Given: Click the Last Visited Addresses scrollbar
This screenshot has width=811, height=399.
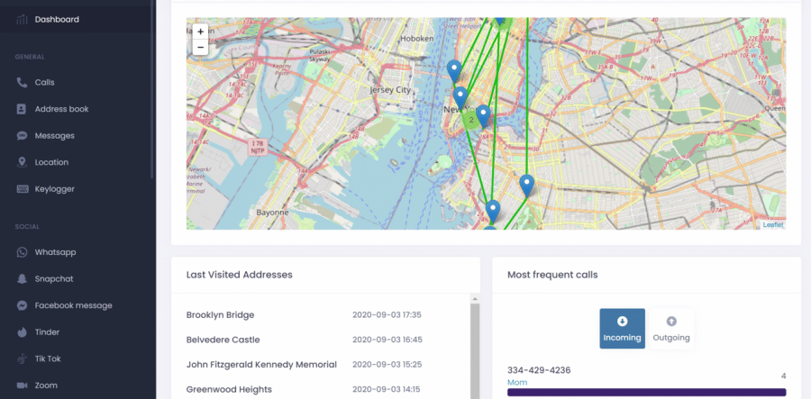Looking at the screenshot, I should click(x=475, y=351).
